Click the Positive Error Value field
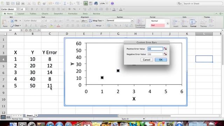 [x=155, y=49]
